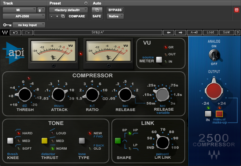Toggle the thresh KNEE white button
Screen dimensions: 241x166
[x=10, y=141]
